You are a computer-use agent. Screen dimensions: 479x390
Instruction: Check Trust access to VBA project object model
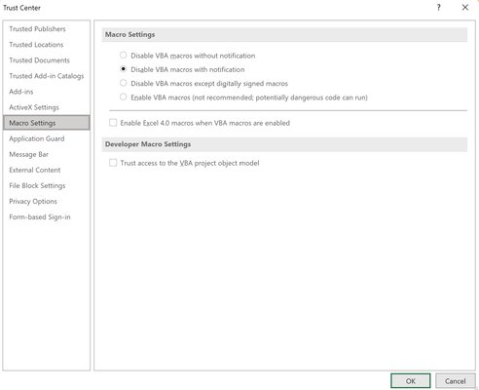click(113, 163)
